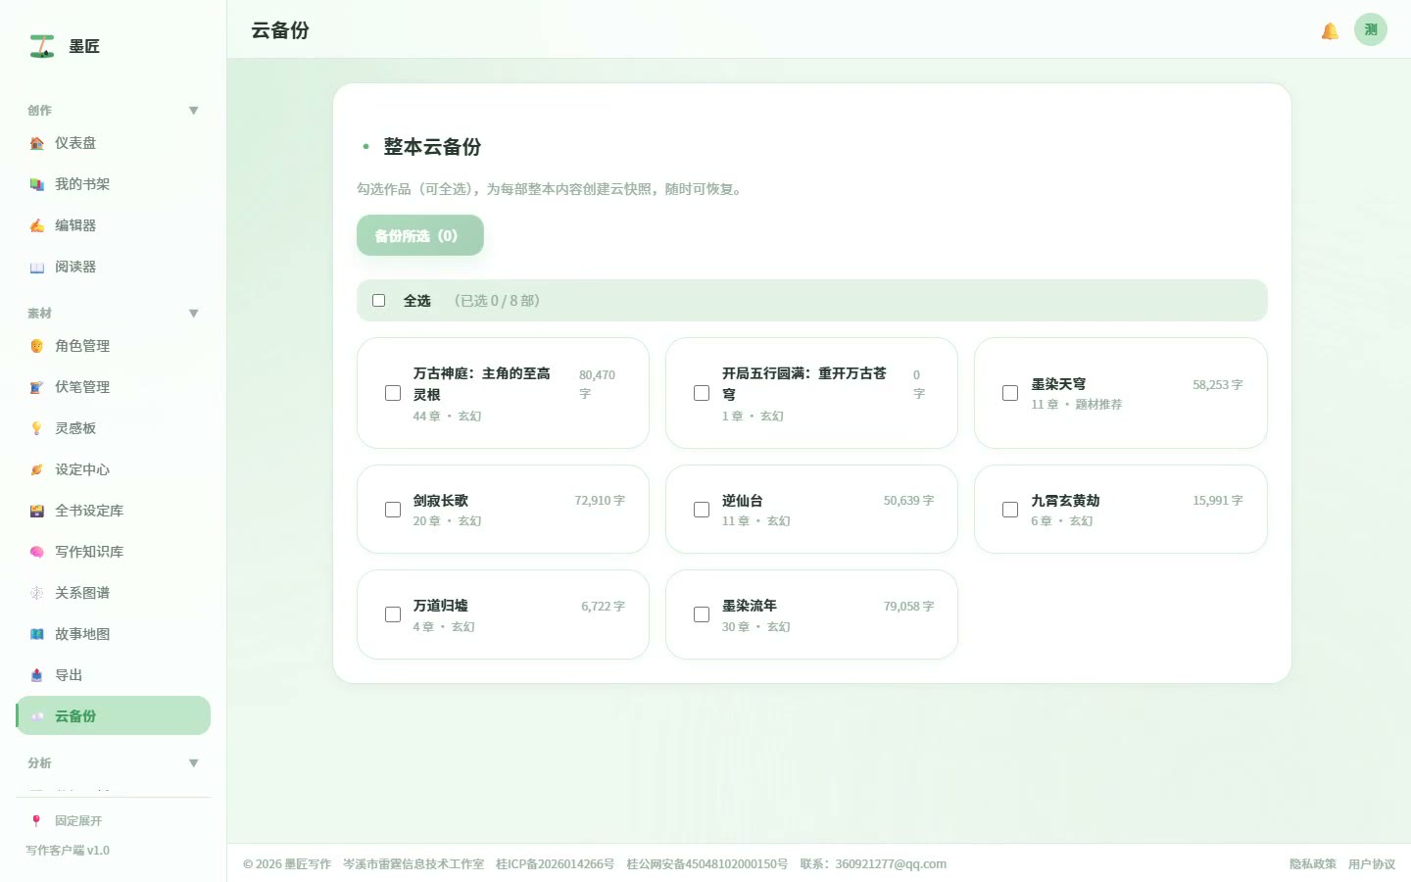
Task: Check 开局五行圆满：重开万古苍穹 book
Action: pyautogui.click(x=702, y=393)
